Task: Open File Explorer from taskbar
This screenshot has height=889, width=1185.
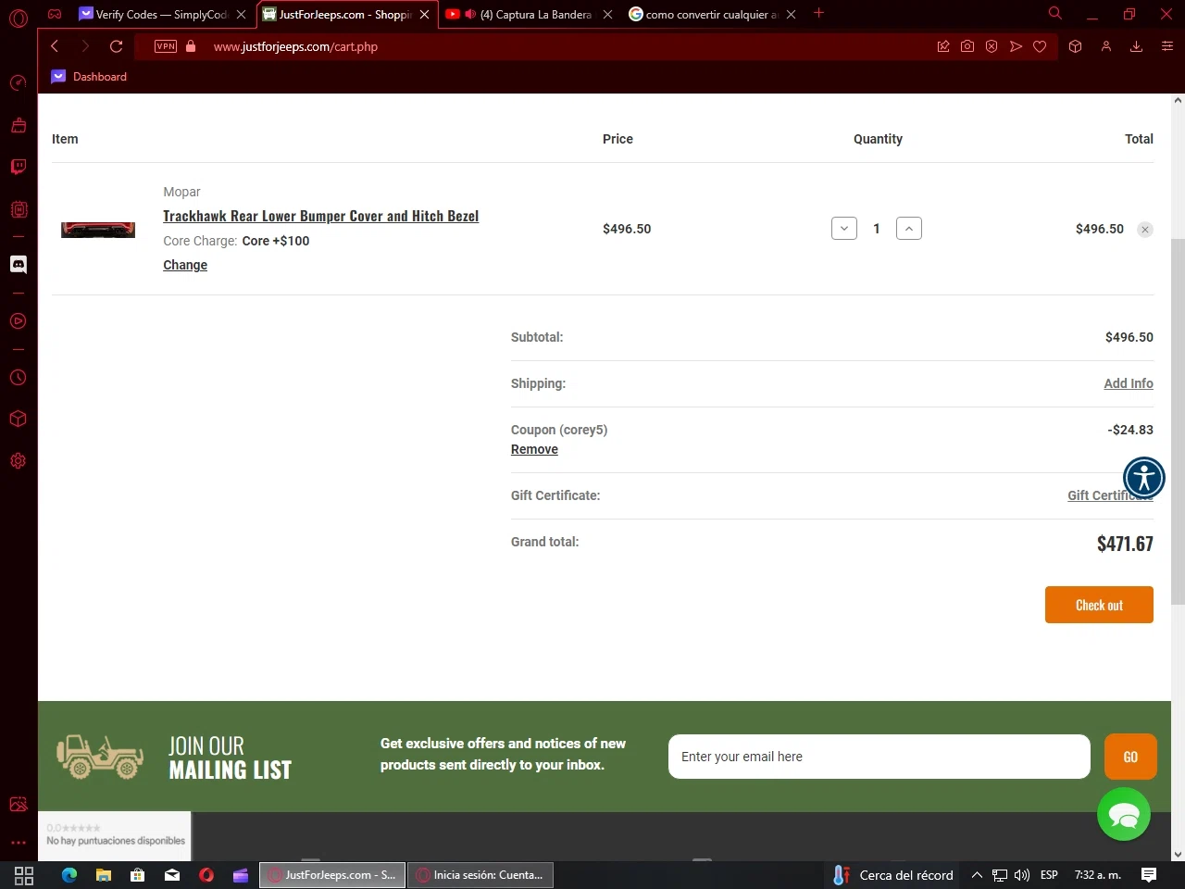Action: tap(104, 875)
